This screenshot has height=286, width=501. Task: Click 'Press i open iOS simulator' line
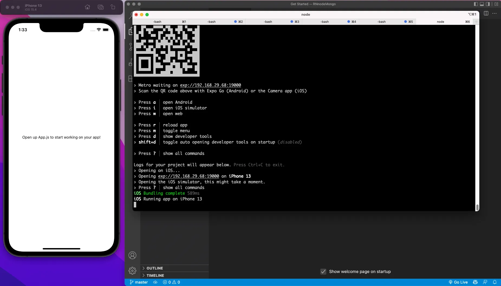tap(170, 108)
